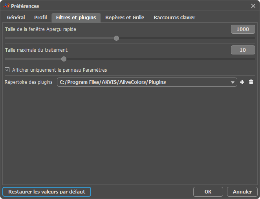Click the Annuler button
Screen dimensions: 260x199
[x=242, y=192]
